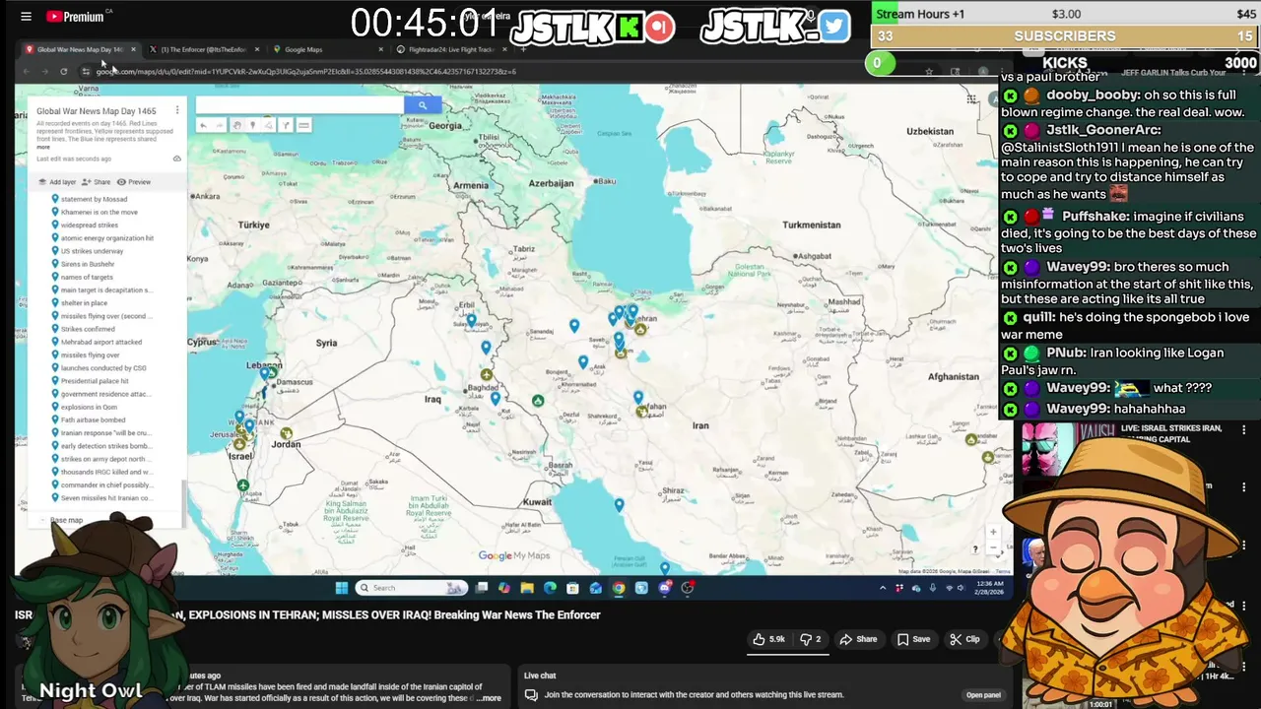Click Open panel for live chat
Screen dimensions: 1261x709
983,695
